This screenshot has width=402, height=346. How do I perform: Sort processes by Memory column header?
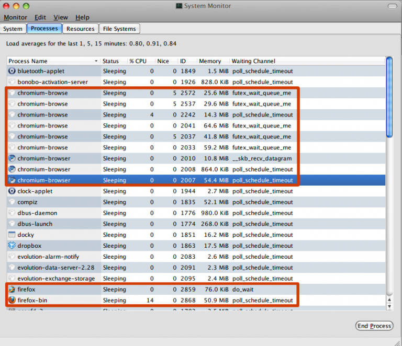[210, 61]
